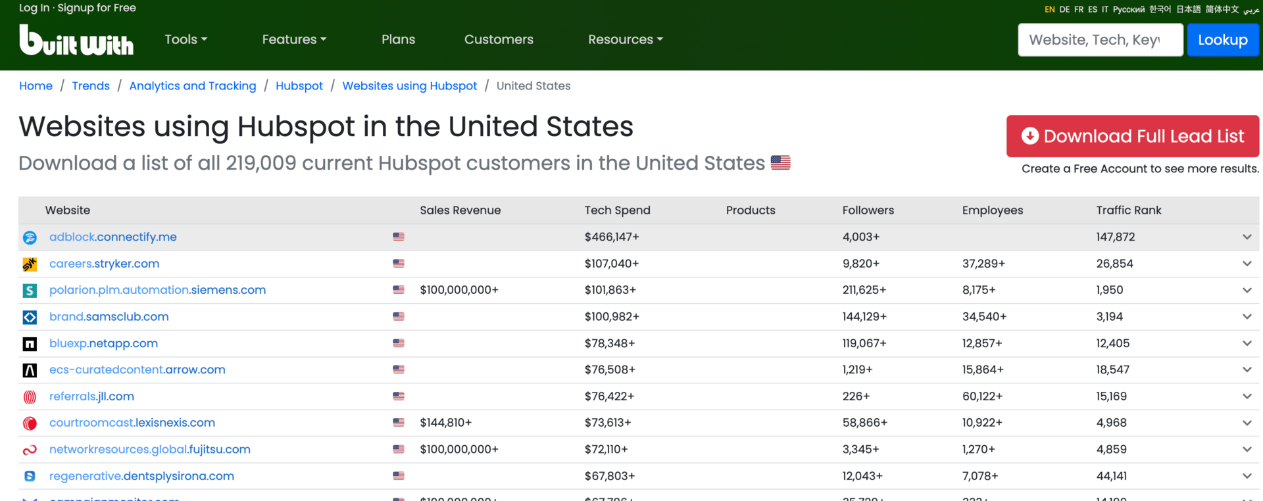The image size is (1263, 501).
Task: Click the Sam's Club favicon icon
Action: [30, 318]
